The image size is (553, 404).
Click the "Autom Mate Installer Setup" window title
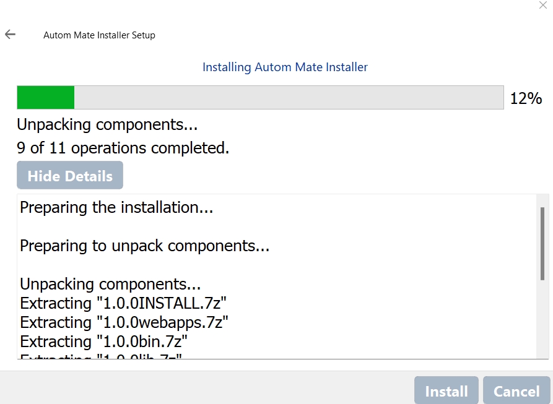pos(99,35)
